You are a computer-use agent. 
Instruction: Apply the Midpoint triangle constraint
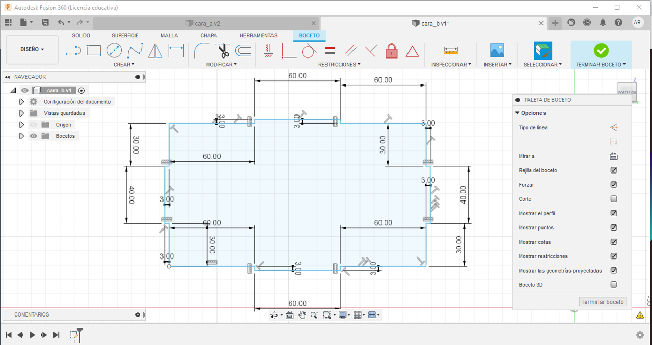(x=412, y=51)
